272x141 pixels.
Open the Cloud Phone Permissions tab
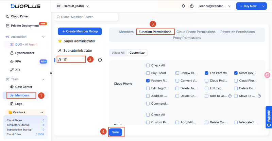pos(196,32)
